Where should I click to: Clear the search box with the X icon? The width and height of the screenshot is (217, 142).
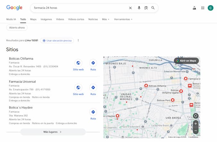coord(130,8)
